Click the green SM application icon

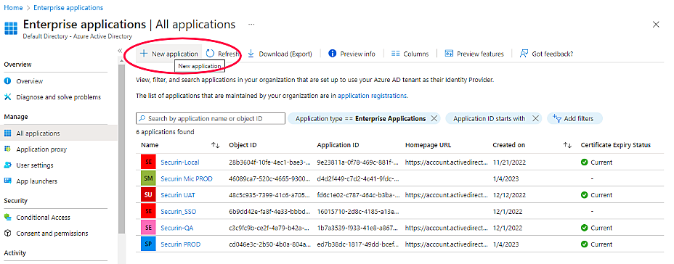pyautogui.click(x=148, y=178)
